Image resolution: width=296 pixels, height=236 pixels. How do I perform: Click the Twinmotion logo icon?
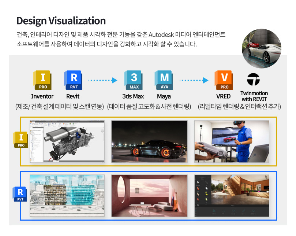(x=253, y=80)
